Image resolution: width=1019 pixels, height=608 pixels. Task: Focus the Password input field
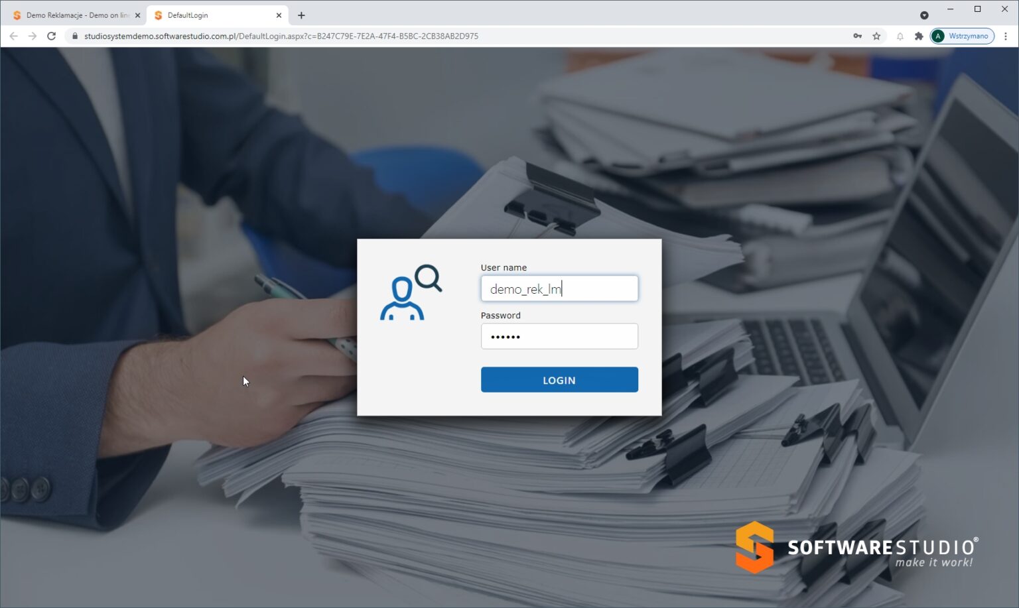[x=559, y=336]
